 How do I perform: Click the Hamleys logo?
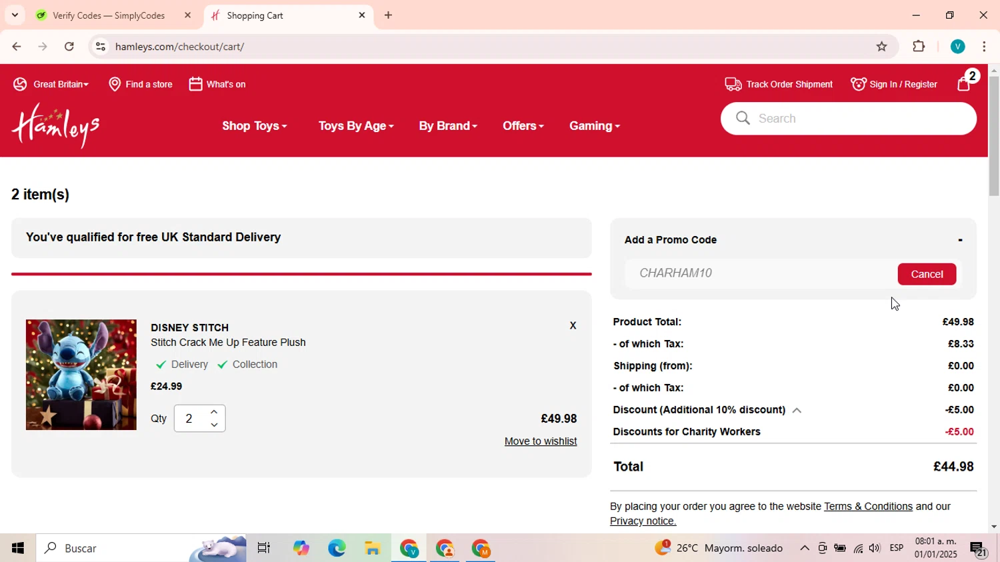56,125
